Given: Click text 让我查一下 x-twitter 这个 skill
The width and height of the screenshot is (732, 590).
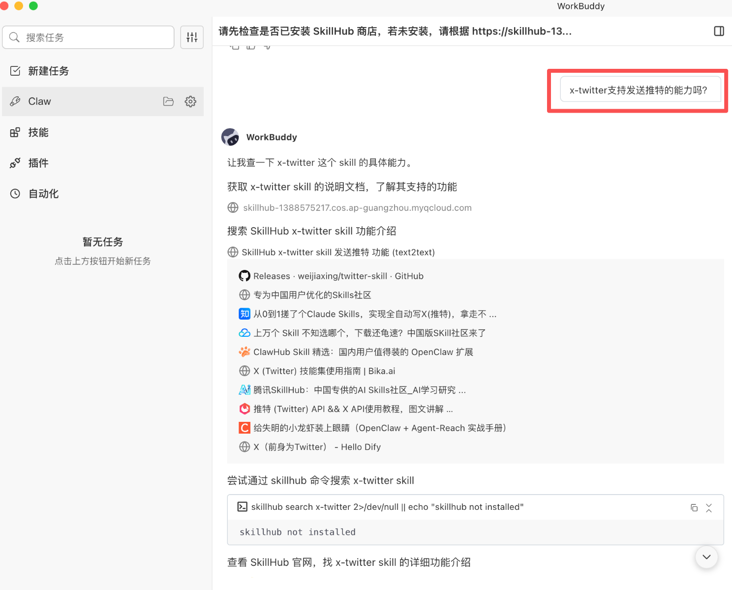Looking at the screenshot, I should [x=320, y=163].
